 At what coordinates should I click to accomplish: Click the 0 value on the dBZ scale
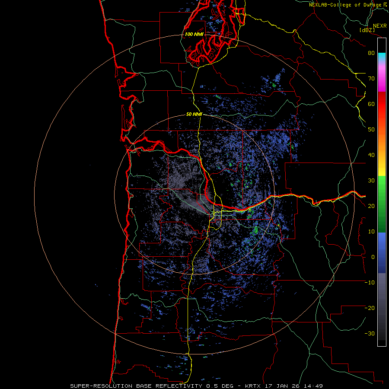pos(373,257)
